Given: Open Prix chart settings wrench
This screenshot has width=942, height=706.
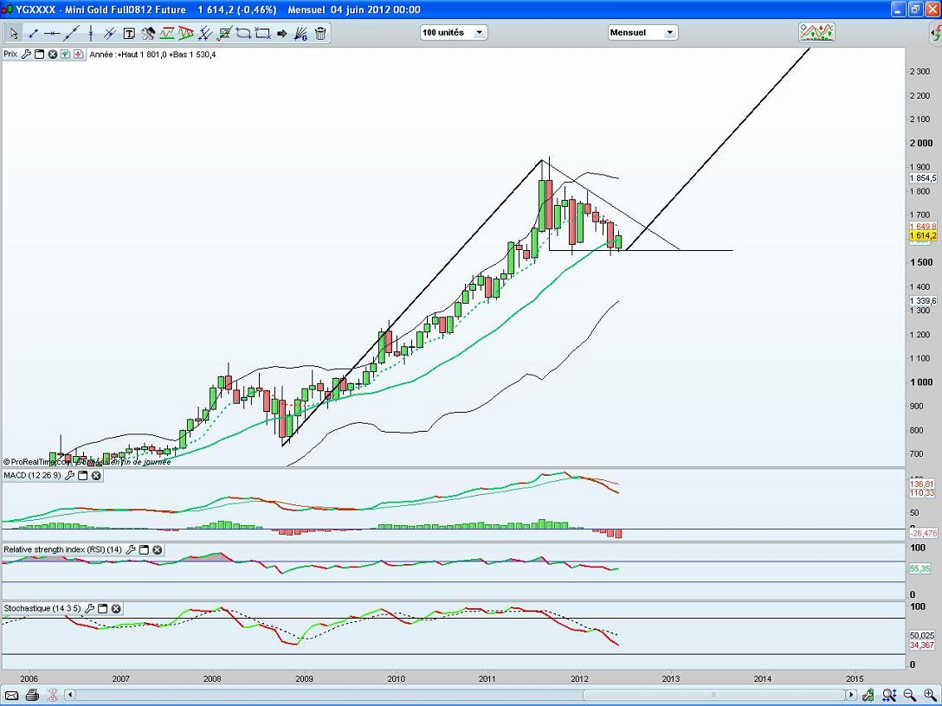Looking at the screenshot, I should click(x=26, y=54).
